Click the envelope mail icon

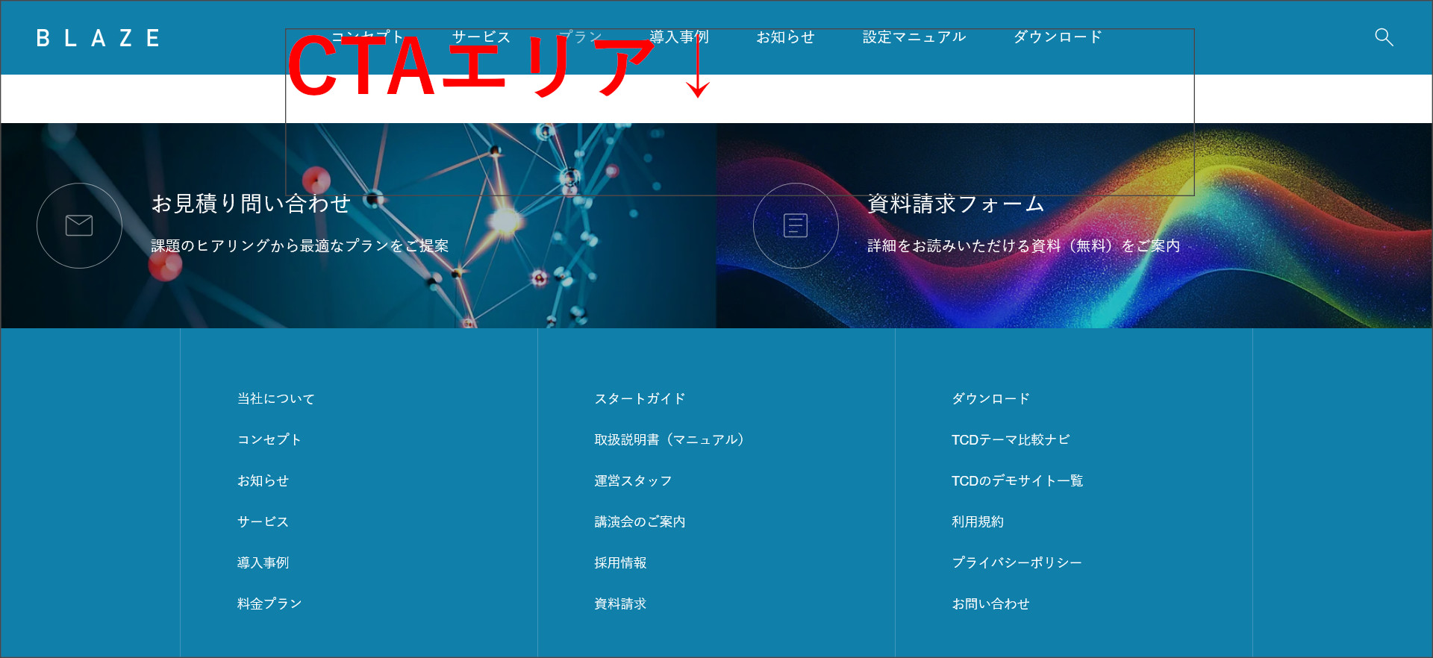pos(79,225)
